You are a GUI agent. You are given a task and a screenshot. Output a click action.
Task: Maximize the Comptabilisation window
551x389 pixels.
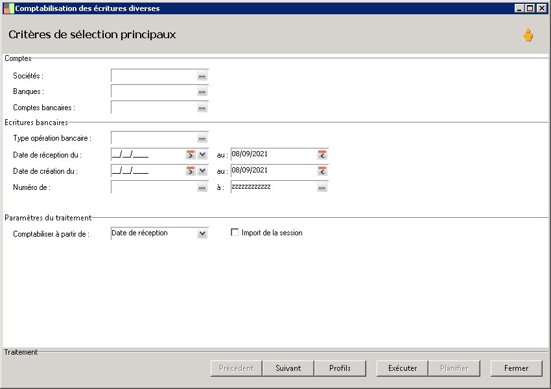click(x=530, y=8)
